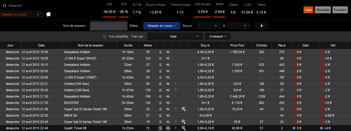
Task: Click the T turbo icon in the 20:45 Holdem row
Action: point(176,90)
